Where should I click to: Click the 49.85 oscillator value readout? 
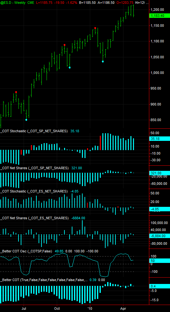tap(59, 251)
